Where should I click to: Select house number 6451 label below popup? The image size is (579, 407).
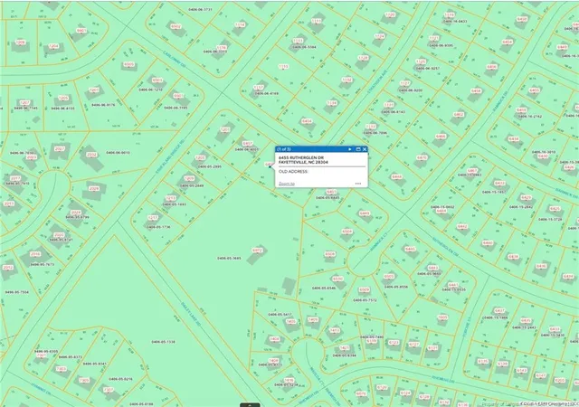332,192
